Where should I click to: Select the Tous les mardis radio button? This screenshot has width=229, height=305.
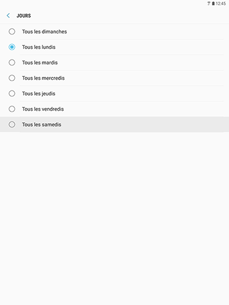pyautogui.click(x=12, y=63)
